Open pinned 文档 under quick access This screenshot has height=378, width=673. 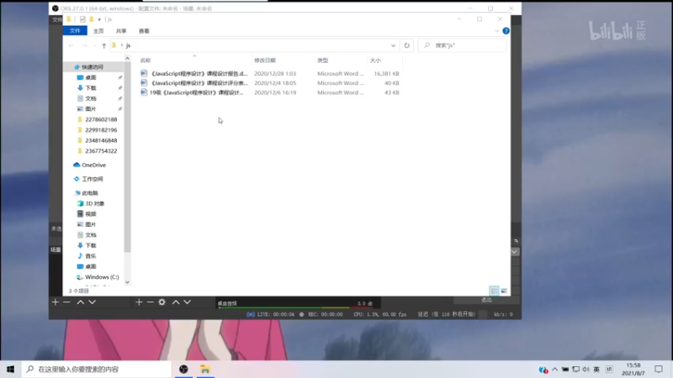(x=91, y=98)
